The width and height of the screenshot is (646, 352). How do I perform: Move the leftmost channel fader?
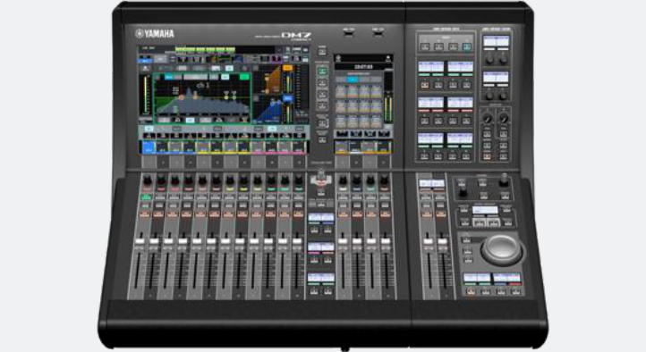140,240
